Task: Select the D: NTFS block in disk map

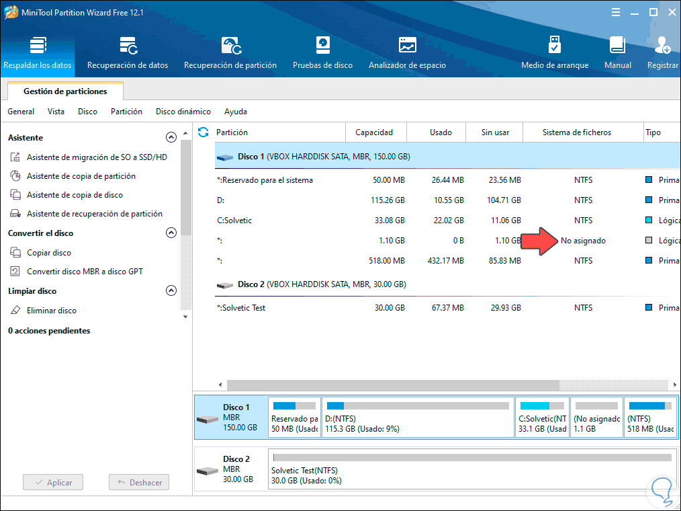Action: pyautogui.click(x=418, y=418)
